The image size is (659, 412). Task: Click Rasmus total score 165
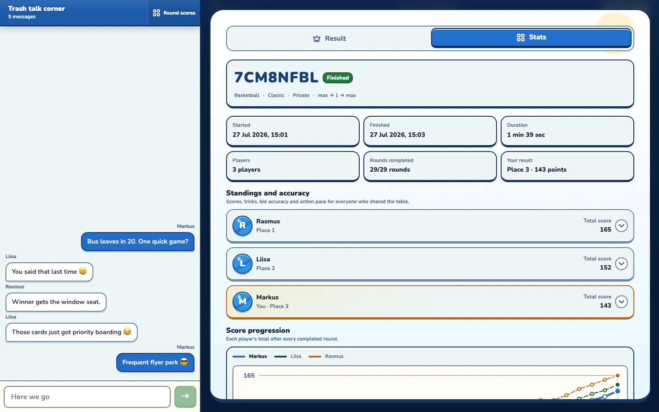click(x=605, y=229)
